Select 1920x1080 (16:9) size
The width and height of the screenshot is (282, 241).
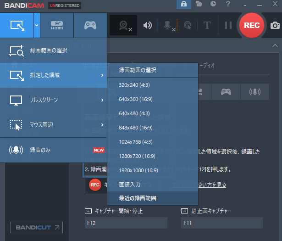153,170
